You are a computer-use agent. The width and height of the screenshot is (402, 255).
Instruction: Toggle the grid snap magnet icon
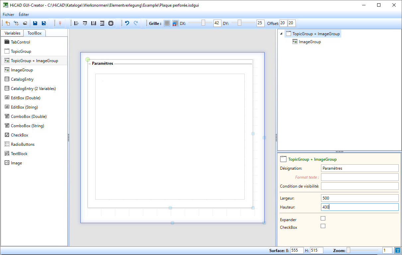pos(175,23)
